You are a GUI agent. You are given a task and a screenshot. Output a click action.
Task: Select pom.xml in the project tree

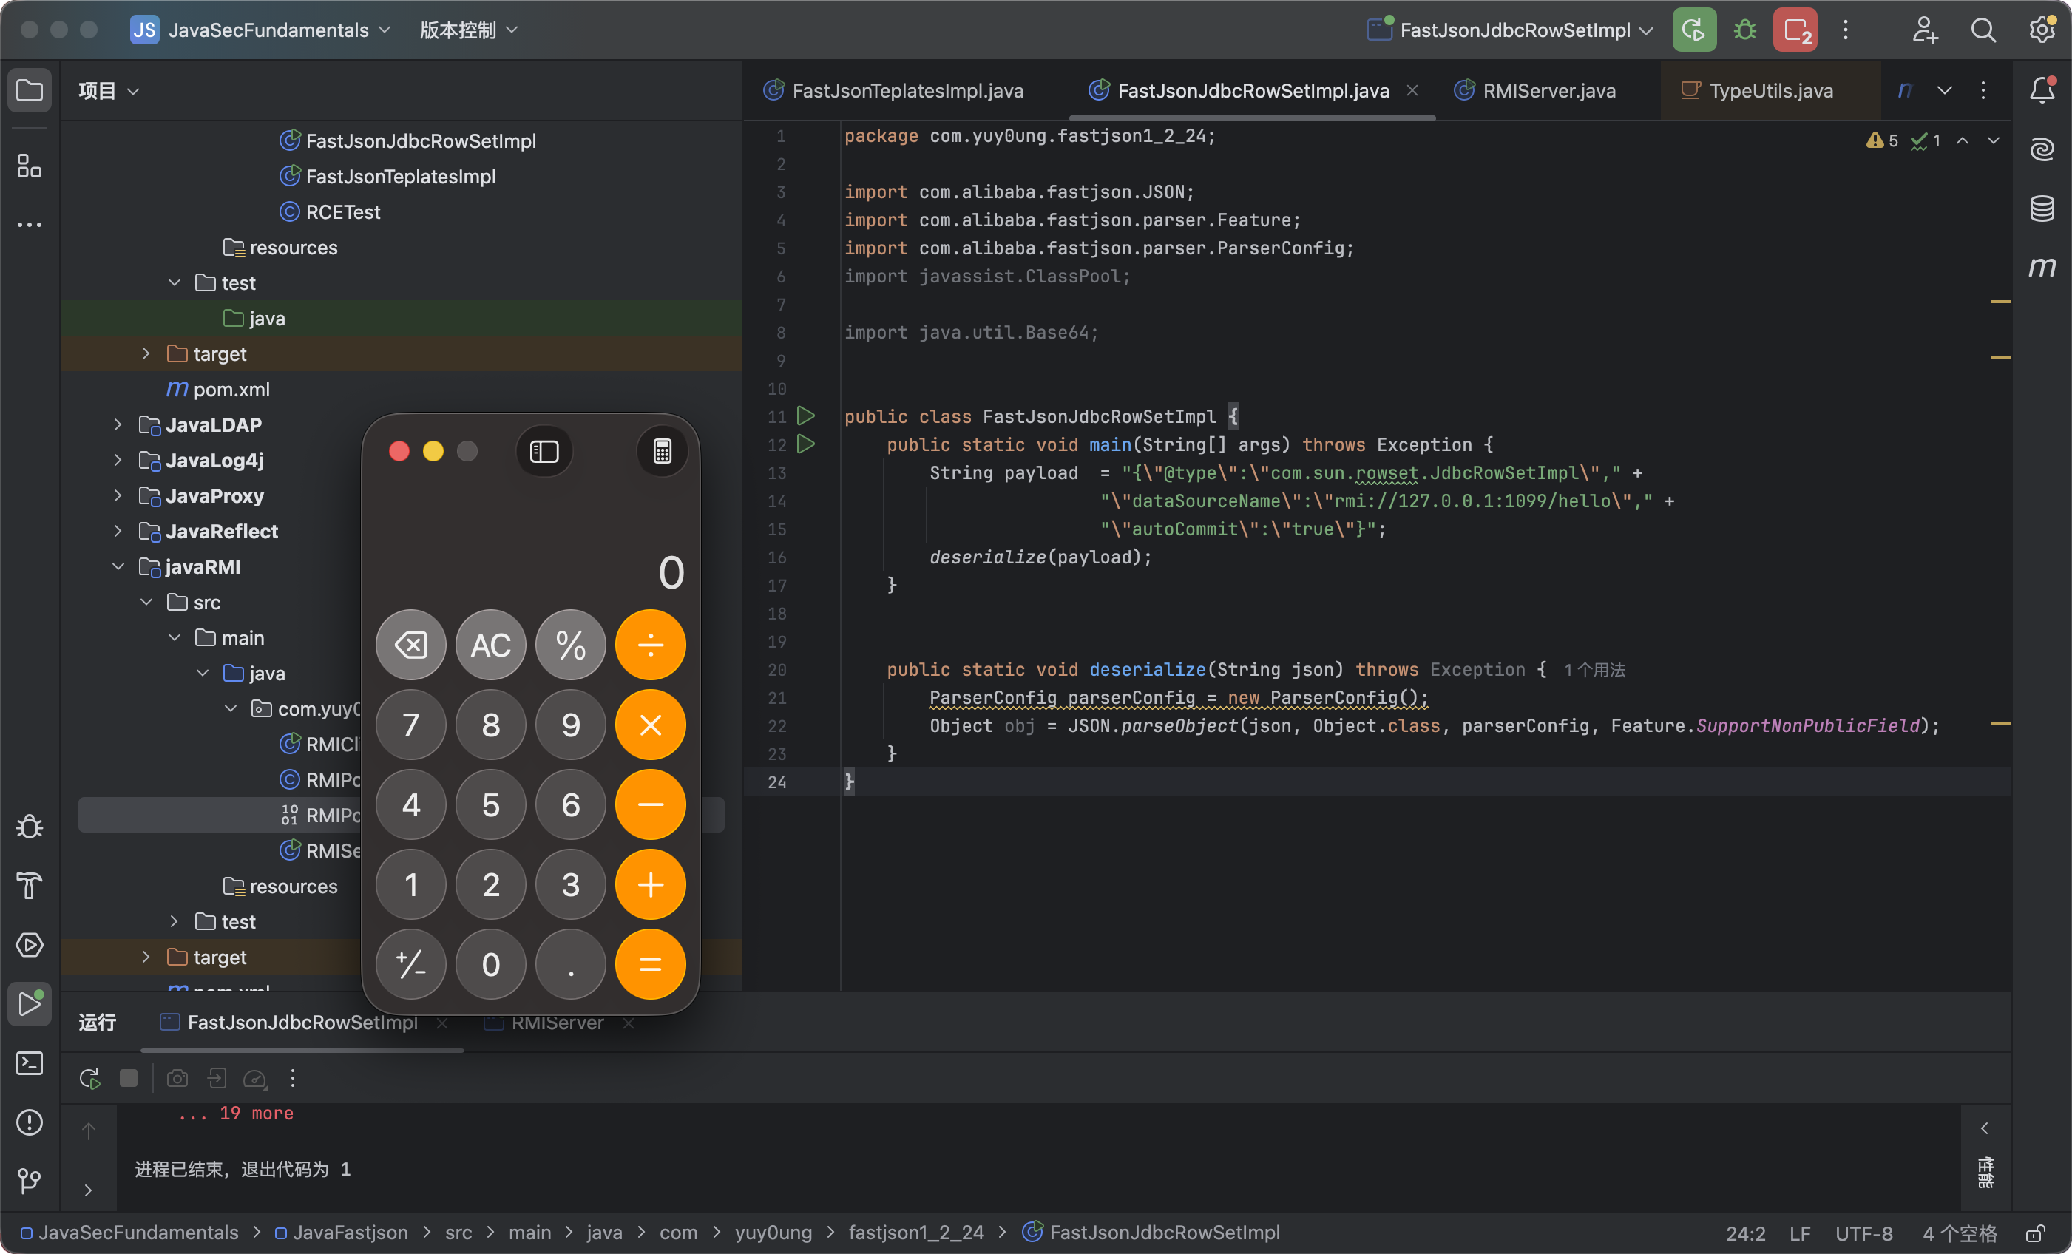231,390
